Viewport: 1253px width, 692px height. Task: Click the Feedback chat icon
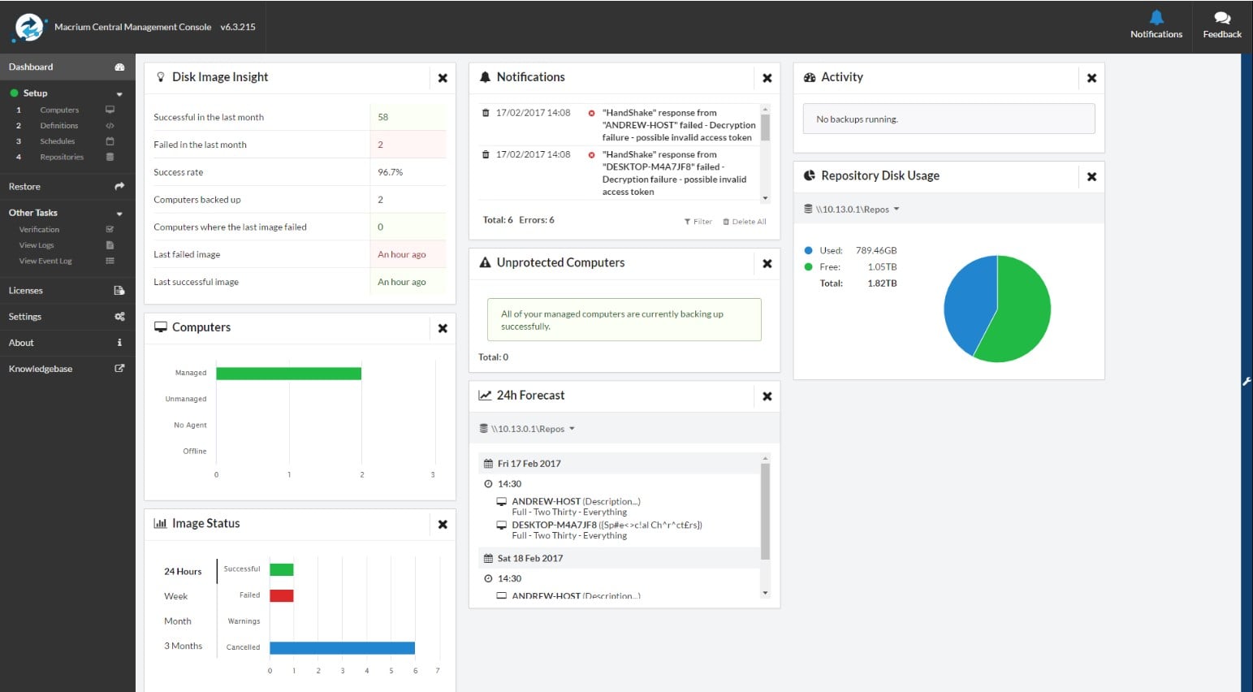[x=1221, y=18]
